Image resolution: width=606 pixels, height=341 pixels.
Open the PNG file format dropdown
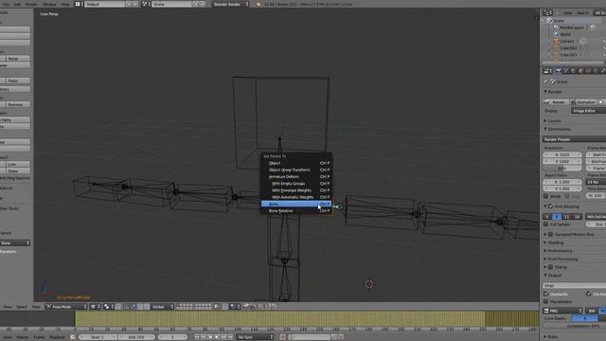pyautogui.click(x=562, y=311)
